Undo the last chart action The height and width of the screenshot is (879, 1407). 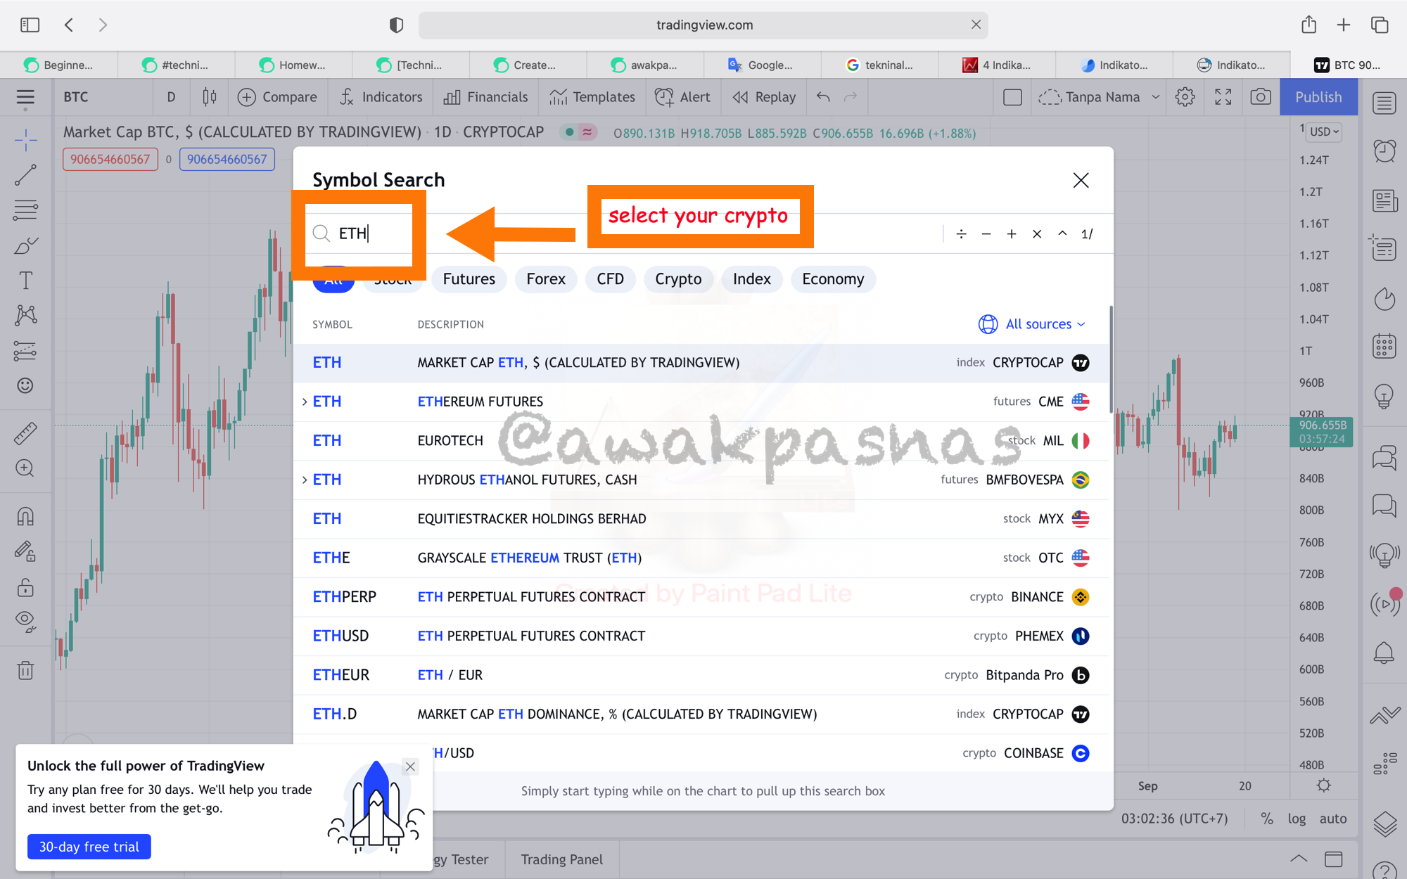[x=823, y=97]
